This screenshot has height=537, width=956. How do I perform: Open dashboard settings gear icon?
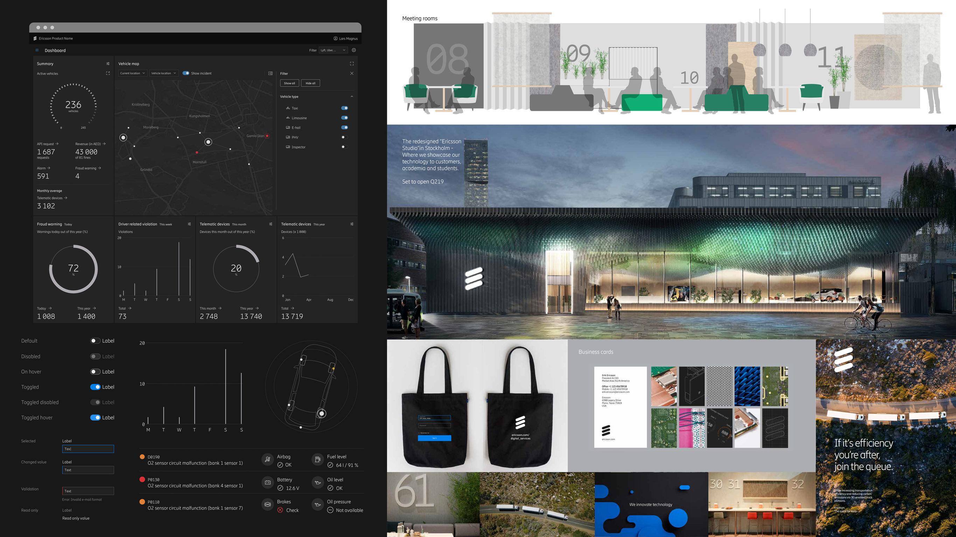pos(354,50)
